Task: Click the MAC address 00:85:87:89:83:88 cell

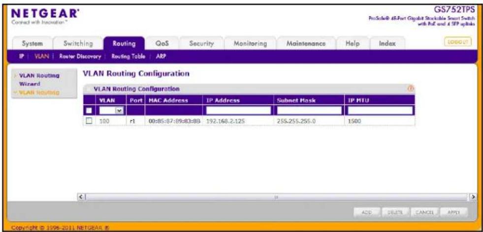Action: tap(174, 121)
